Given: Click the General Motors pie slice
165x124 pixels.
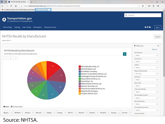Looking at the screenshot, I should 59,75.
